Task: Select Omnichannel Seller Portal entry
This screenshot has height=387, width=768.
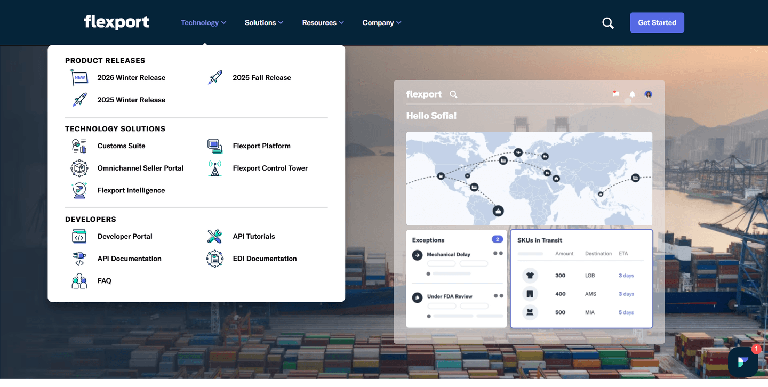Action: point(141,168)
